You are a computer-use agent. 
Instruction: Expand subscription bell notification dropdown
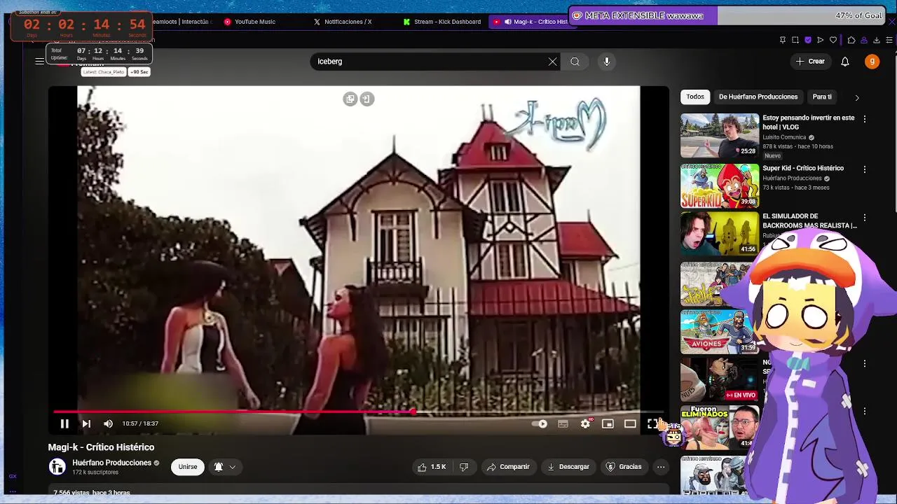click(225, 467)
